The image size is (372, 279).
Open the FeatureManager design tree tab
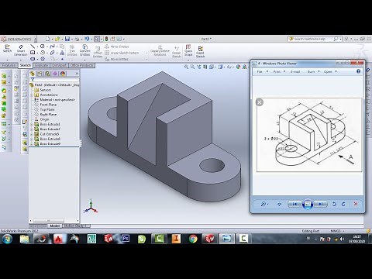pyautogui.click(x=33, y=74)
